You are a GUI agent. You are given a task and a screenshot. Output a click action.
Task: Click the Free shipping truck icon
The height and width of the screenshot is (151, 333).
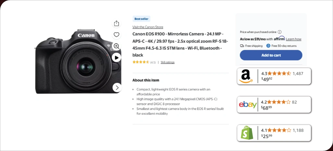click(x=242, y=46)
